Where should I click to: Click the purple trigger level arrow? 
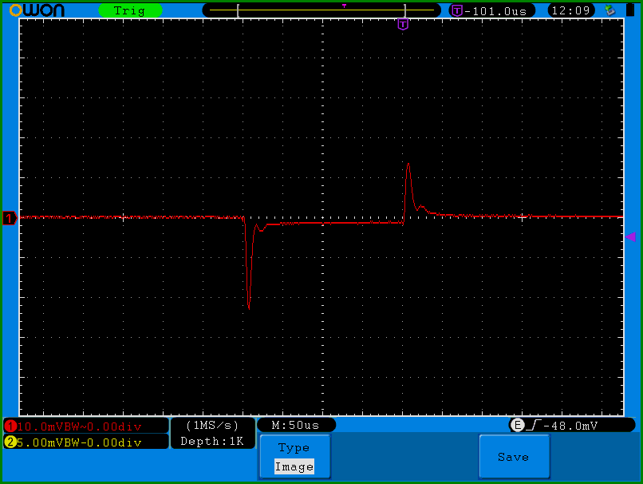(x=630, y=236)
